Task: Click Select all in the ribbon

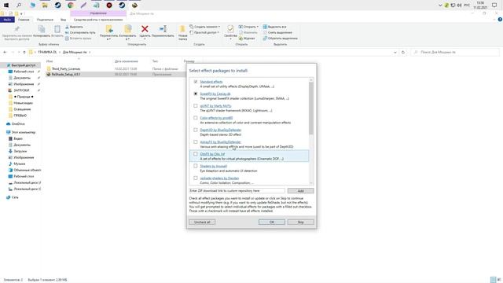Action: point(274,27)
